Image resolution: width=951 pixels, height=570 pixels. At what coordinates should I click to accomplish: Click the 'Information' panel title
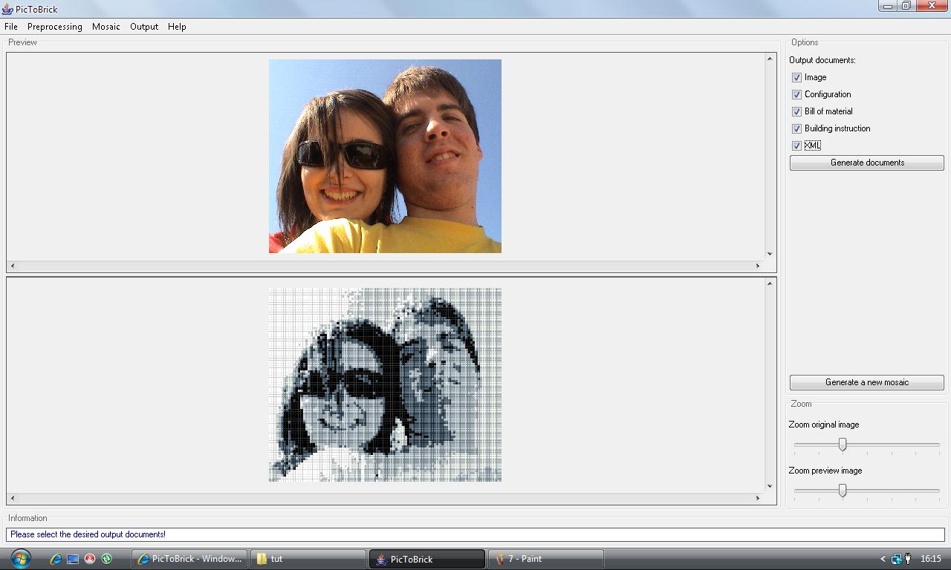tap(27, 518)
